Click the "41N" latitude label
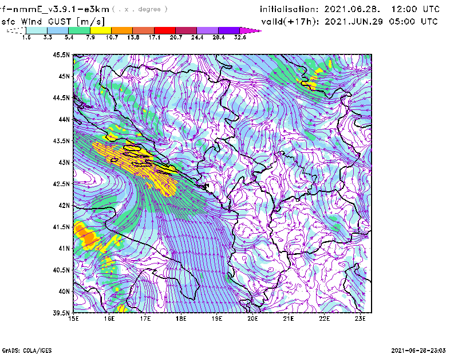 point(64,249)
